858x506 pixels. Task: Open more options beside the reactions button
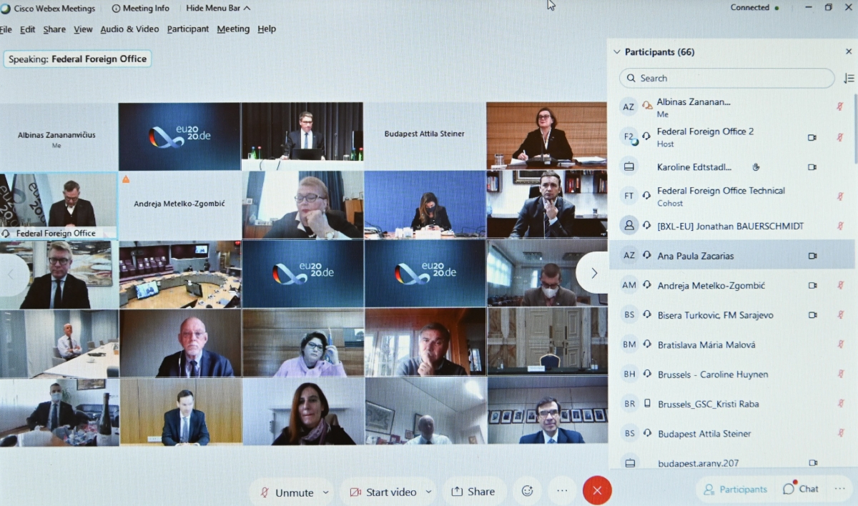coord(562,491)
